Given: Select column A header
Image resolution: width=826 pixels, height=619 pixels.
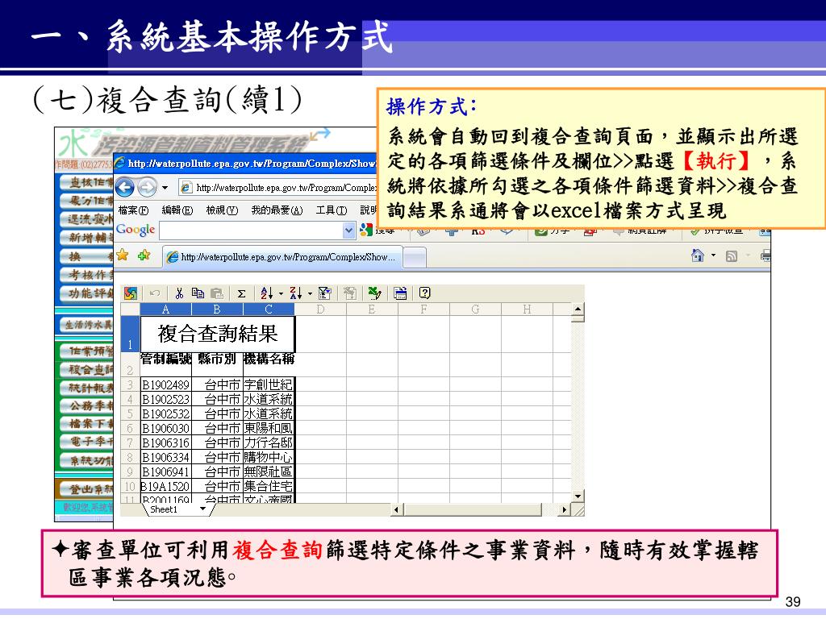Looking at the screenshot, I should [x=165, y=309].
